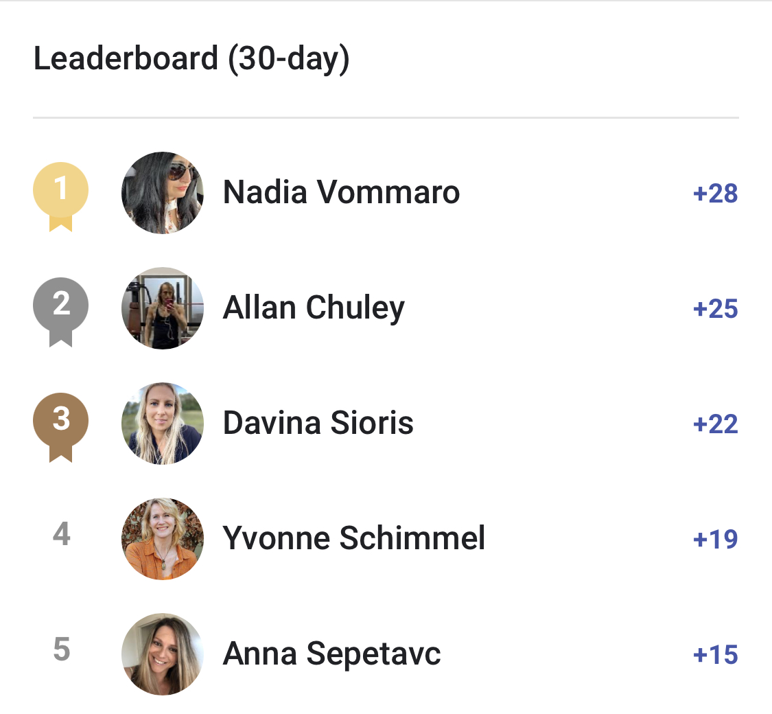
Task: Click the +25 score for Allan Chuley
Action: point(716,308)
